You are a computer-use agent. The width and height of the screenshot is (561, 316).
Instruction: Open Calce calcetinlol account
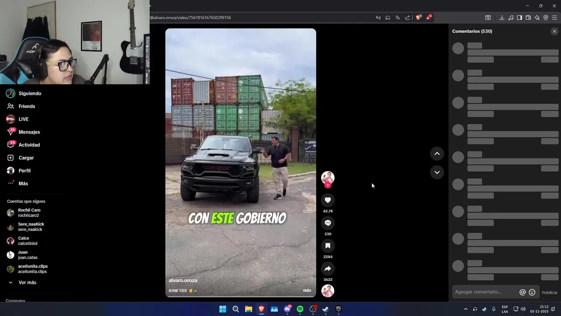click(x=28, y=241)
